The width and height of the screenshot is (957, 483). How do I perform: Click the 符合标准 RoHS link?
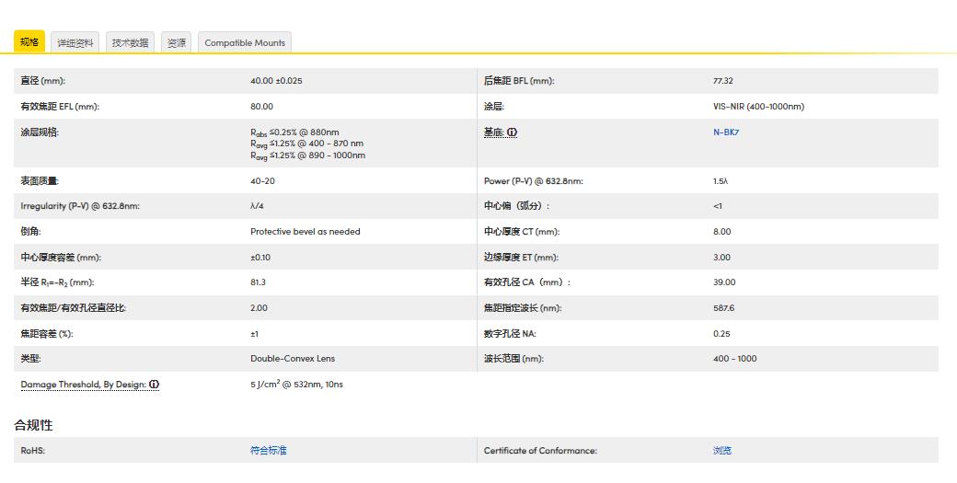tap(269, 451)
